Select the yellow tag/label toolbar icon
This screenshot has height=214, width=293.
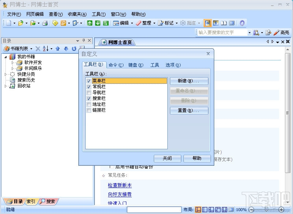(x=55, y=23)
